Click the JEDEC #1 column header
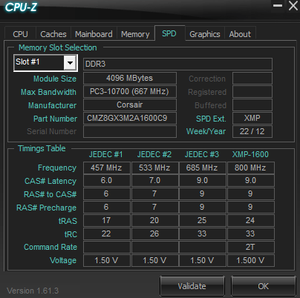The height and width of the screenshot is (298, 300). [x=106, y=154]
